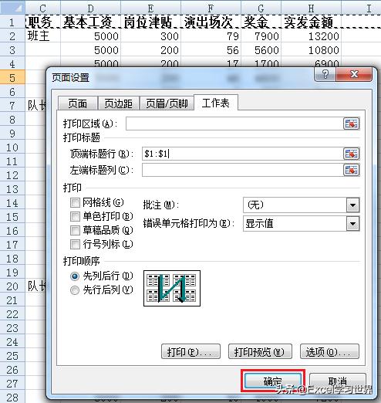Click the cell containing 13200
The width and height of the screenshot is (381, 403).
(311, 36)
